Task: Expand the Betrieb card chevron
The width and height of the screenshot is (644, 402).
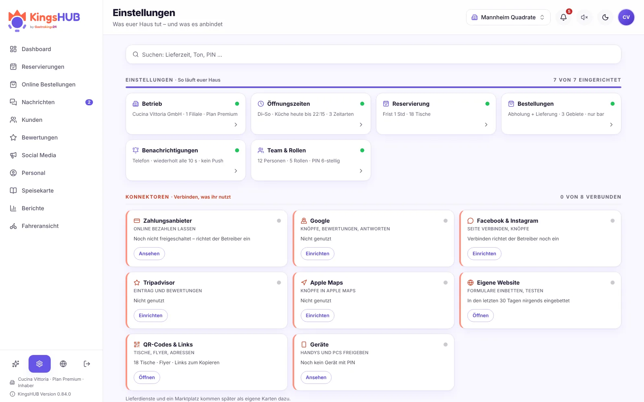Action: point(236,125)
